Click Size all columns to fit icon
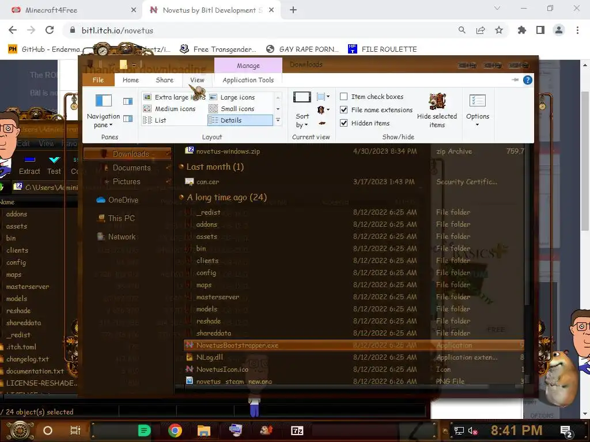The height and width of the screenshot is (442, 590). pyautogui.click(x=323, y=123)
